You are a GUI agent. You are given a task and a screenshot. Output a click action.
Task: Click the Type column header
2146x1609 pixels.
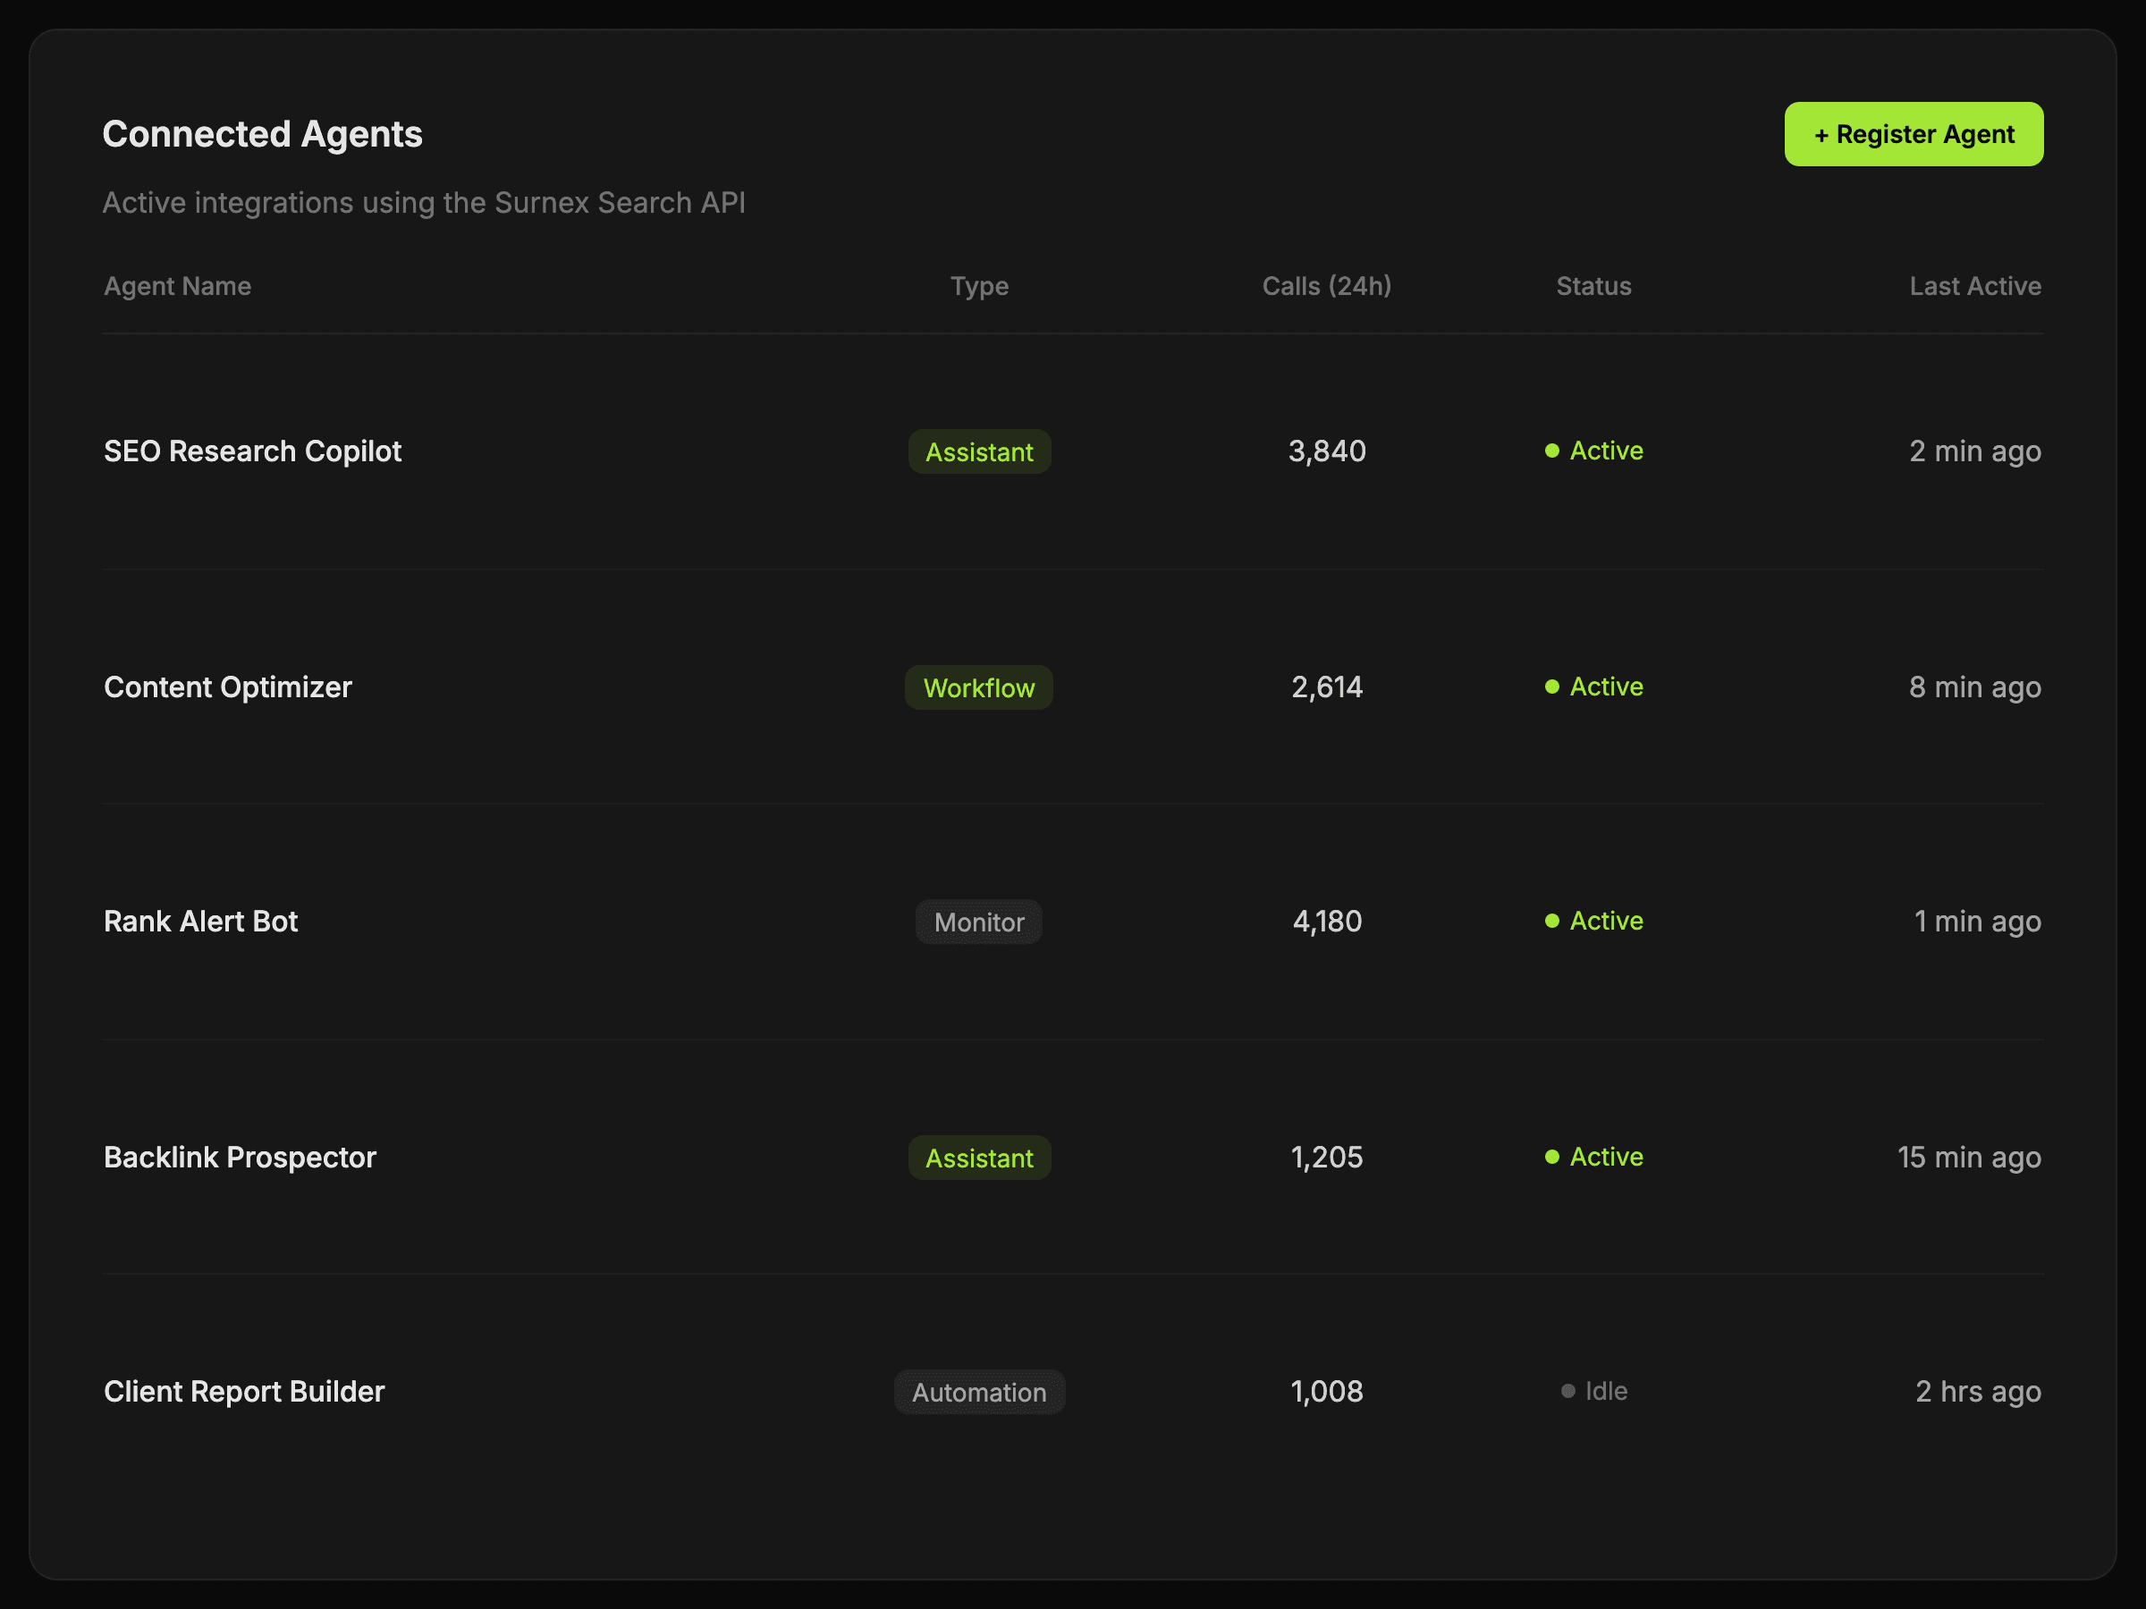pos(978,286)
